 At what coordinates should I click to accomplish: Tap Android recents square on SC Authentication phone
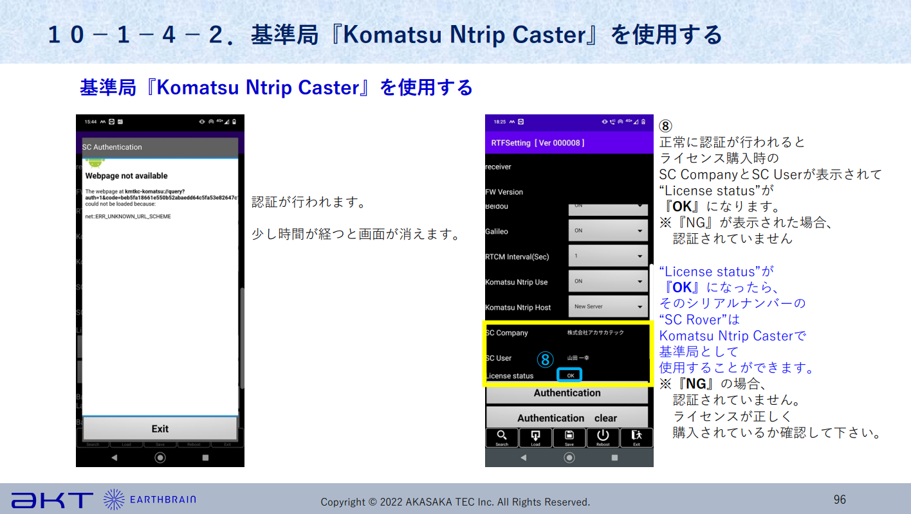206,457
